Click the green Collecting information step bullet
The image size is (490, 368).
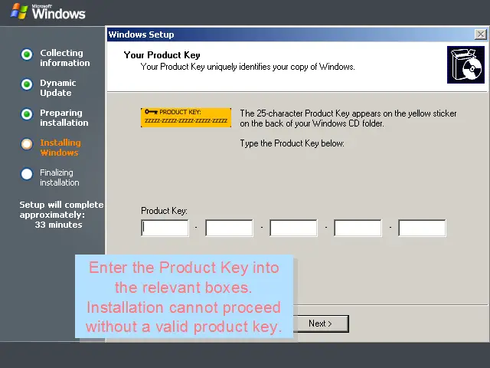[27, 54]
